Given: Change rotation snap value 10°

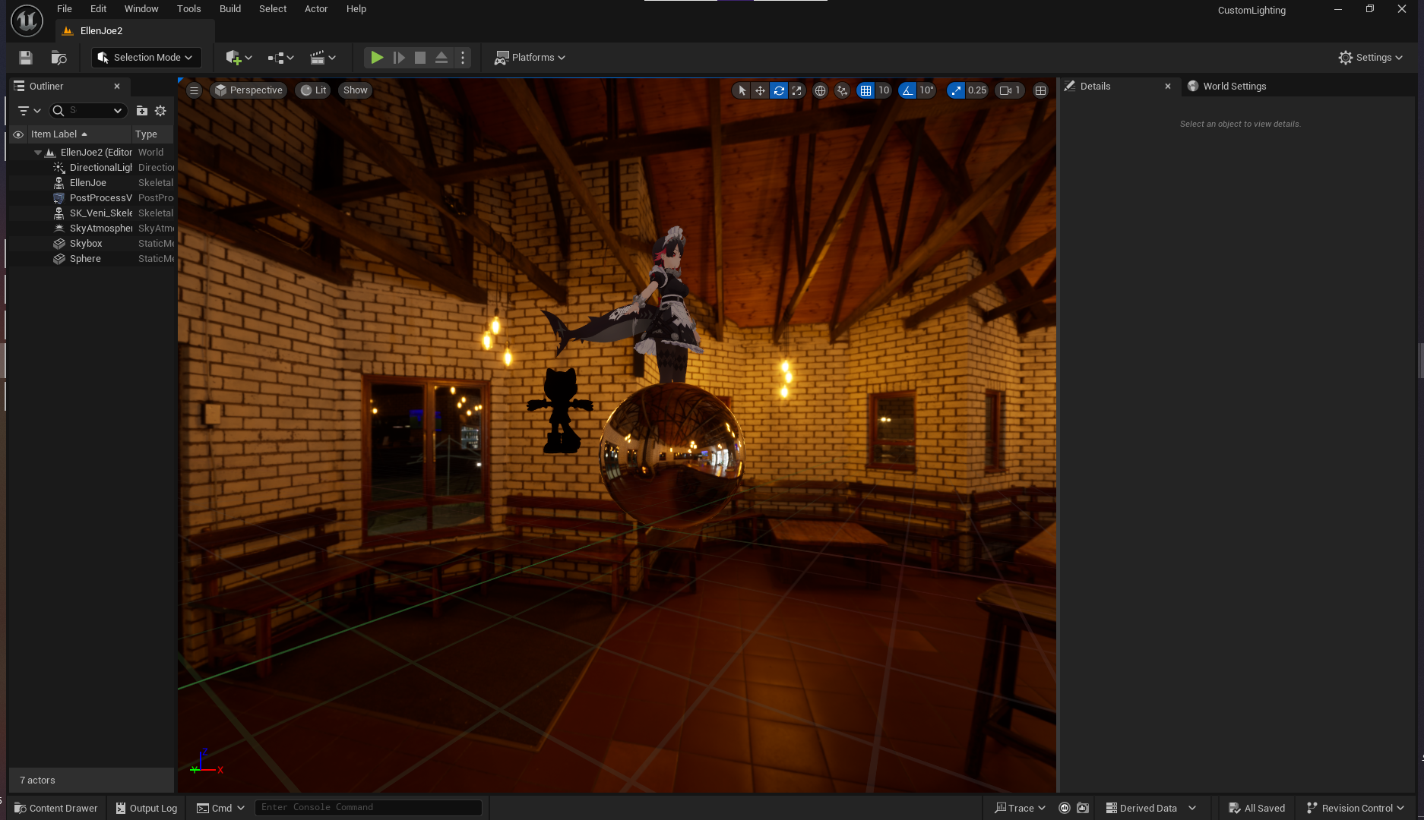Looking at the screenshot, I should [x=926, y=90].
